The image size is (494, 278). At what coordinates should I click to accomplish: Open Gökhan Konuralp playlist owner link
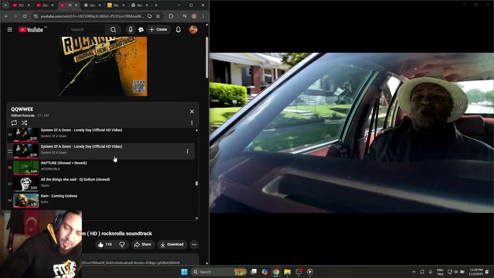pos(23,115)
